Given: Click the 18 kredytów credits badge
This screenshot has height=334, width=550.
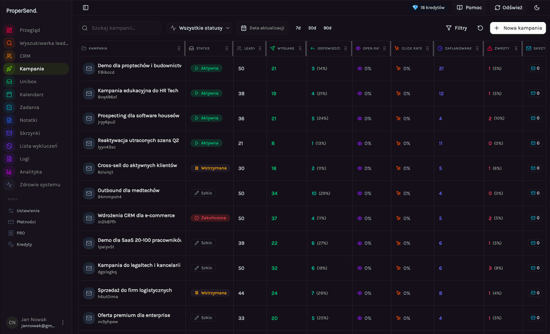Looking at the screenshot, I should pyautogui.click(x=428, y=8).
